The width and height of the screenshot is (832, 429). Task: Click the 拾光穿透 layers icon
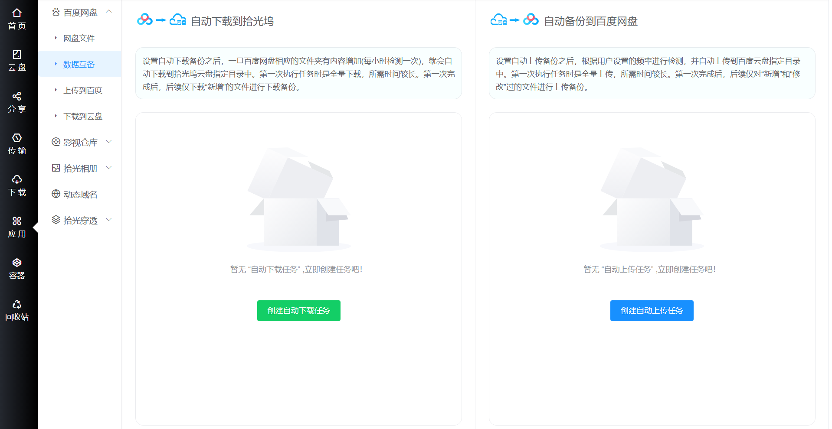[56, 220]
